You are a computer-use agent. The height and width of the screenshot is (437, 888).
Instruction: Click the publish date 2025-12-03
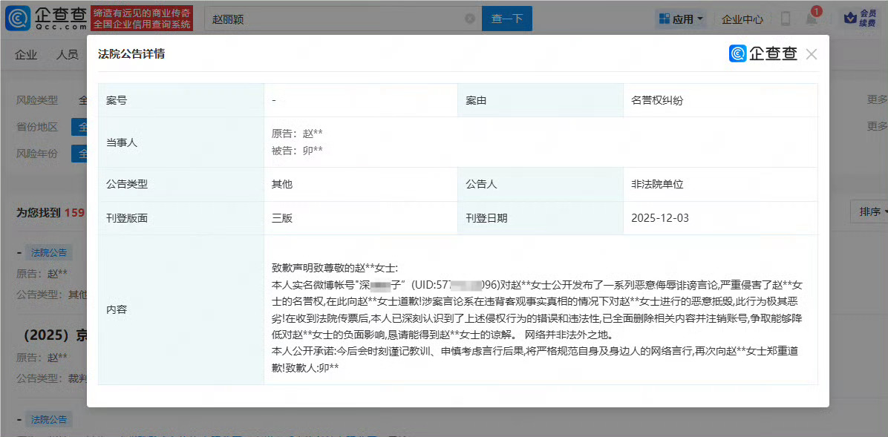click(x=660, y=218)
